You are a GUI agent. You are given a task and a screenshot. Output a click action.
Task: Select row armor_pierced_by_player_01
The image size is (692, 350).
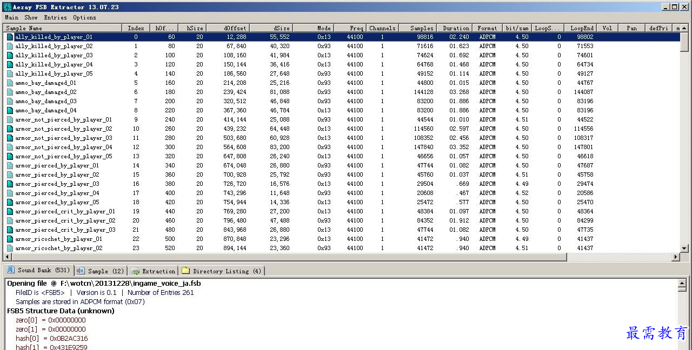pos(343,165)
